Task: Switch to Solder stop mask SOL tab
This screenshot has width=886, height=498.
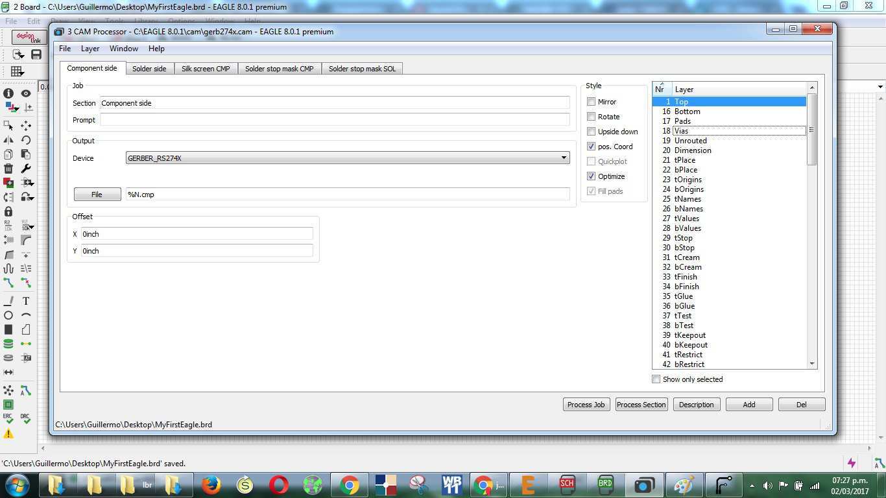Action: coord(362,69)
